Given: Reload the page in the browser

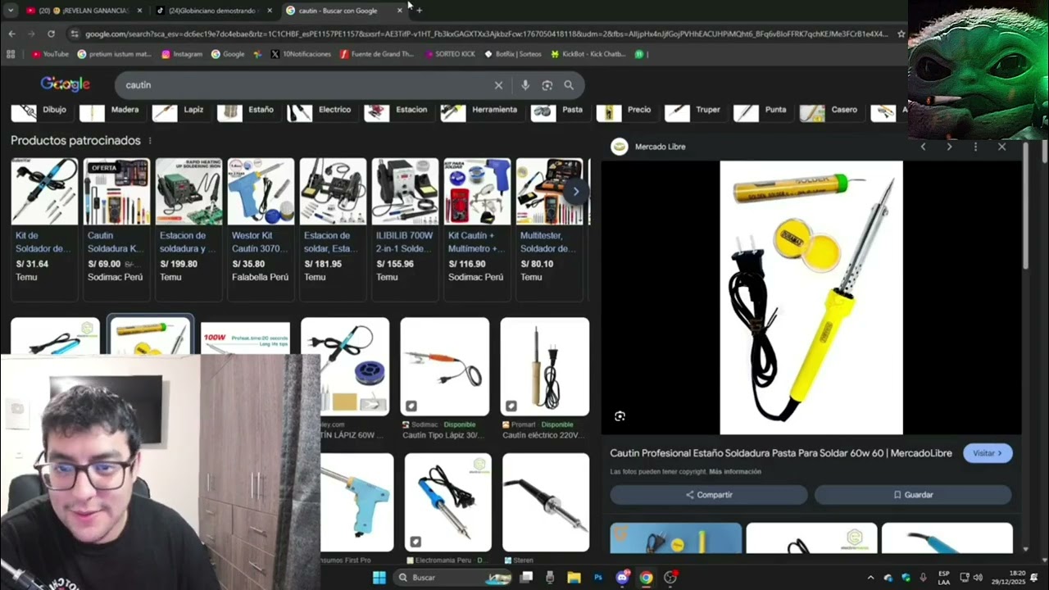Looking at the screenshot, I should point(51,34).
